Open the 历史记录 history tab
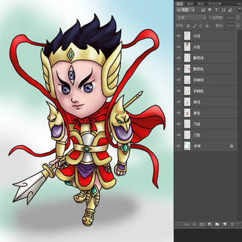Viewport: 242px width, 242px height. click(x=214, y=3)
